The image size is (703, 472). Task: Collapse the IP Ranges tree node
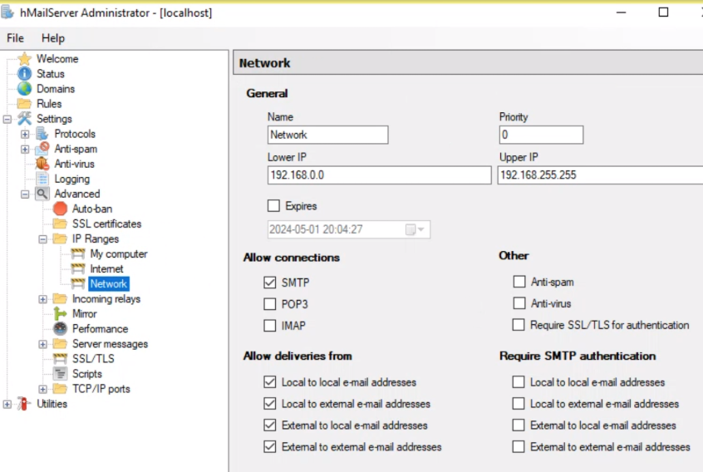tap(43, 239)
